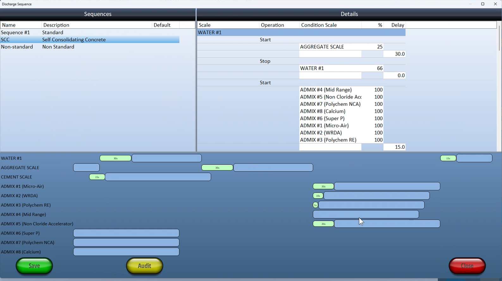Select ADMIX #6 (Super P) condition row
Screen dimensions: 502x281
[330, 118]
